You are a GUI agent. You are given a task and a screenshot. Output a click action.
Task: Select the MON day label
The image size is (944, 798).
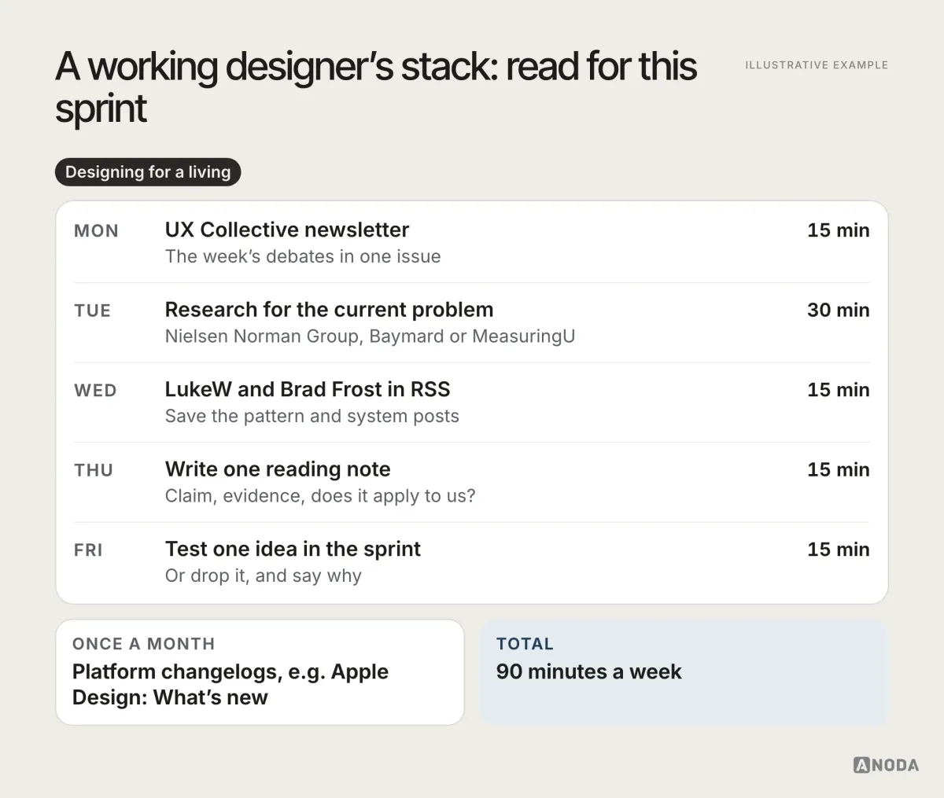click(96, 231)
